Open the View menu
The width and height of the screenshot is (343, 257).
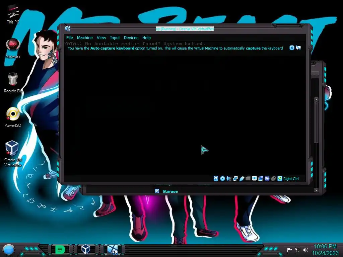click(101, 37)
